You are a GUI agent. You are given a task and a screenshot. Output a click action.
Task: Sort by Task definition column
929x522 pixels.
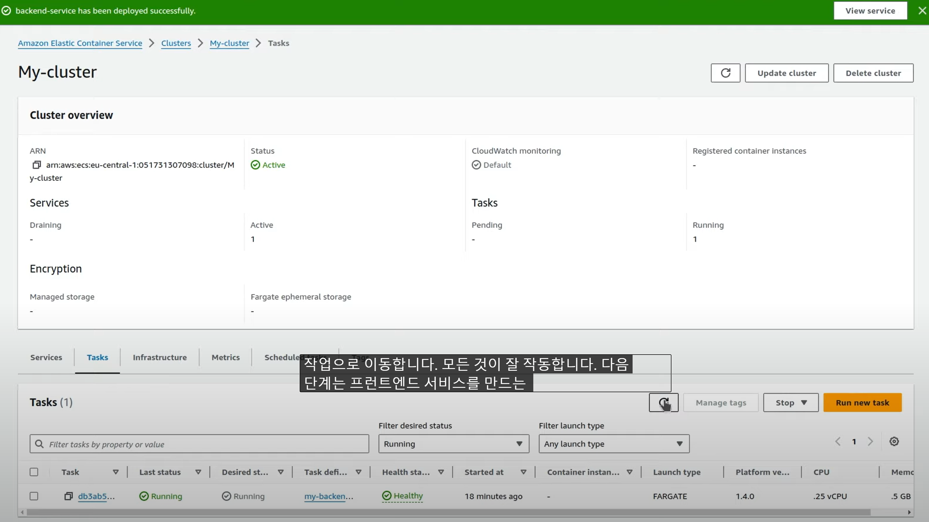(x=359, y=472)
